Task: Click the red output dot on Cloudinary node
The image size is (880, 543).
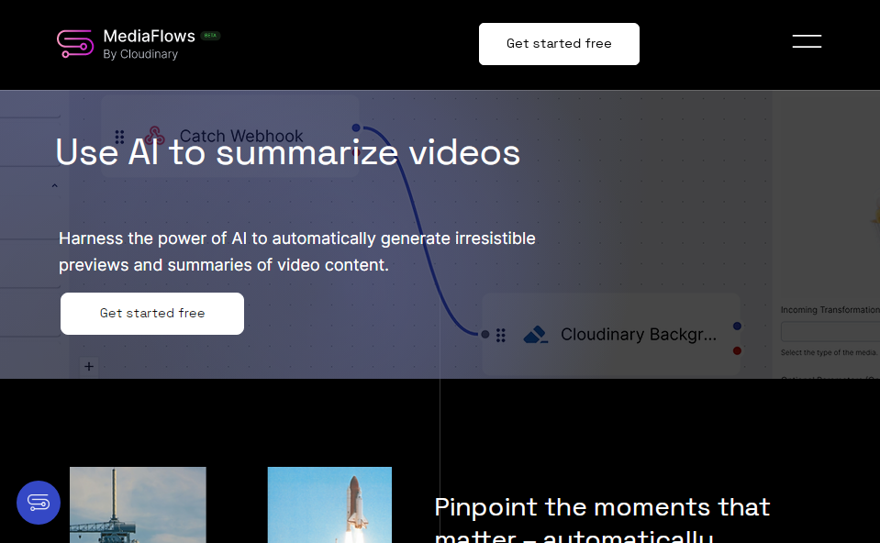Action: [737, 350]
